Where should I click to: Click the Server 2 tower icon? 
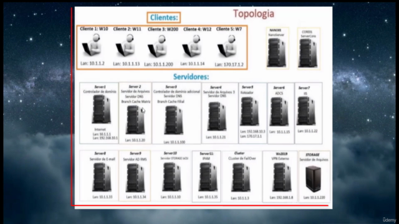pos(135,120)
